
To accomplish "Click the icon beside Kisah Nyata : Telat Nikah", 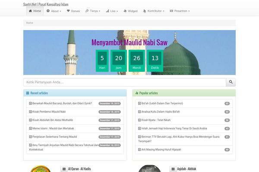I will [139, 120].
